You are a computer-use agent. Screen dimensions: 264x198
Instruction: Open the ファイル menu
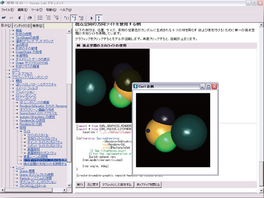click(7, 10)
